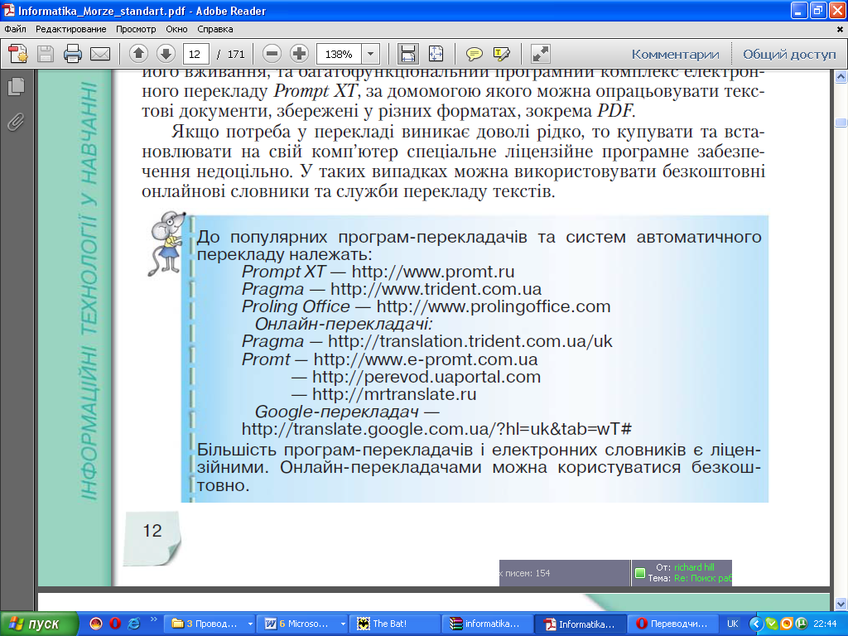Click link http://translation.trident.com.ua/uk
The width and height of the screenshot is (848, 636).
(x=470, y=341)
